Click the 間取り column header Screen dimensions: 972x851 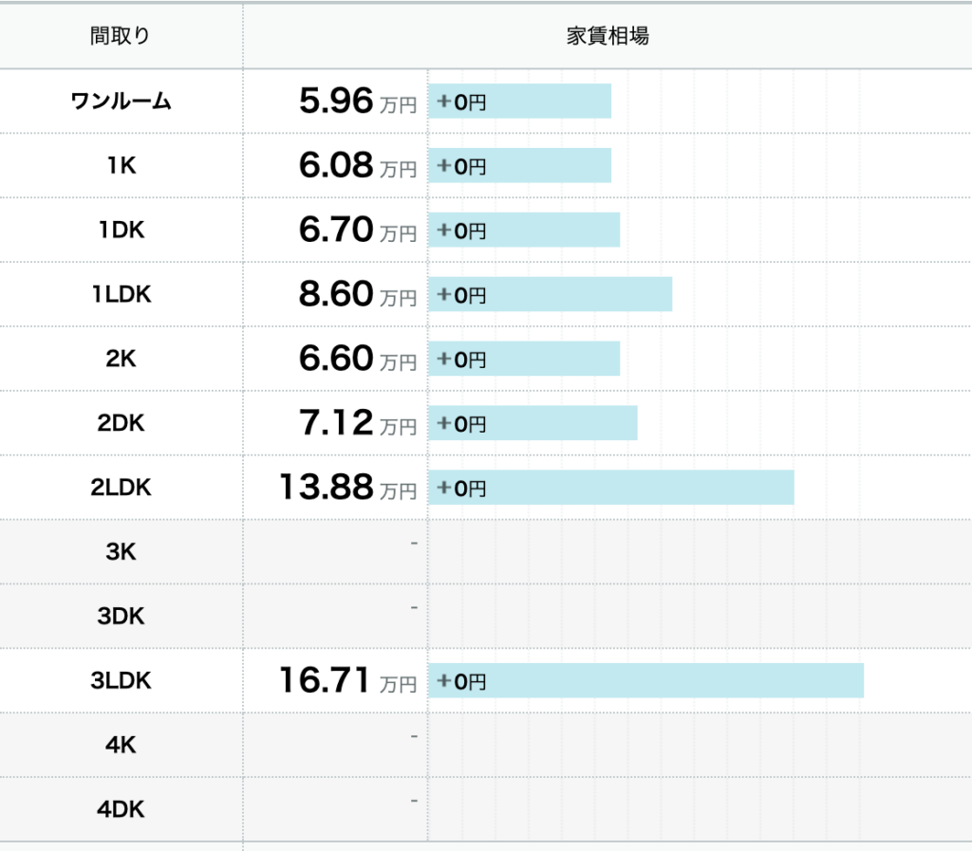pos(121,36)
